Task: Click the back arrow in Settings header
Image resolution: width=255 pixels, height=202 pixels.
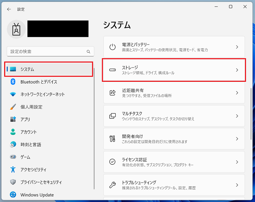Action: (9, 9)
